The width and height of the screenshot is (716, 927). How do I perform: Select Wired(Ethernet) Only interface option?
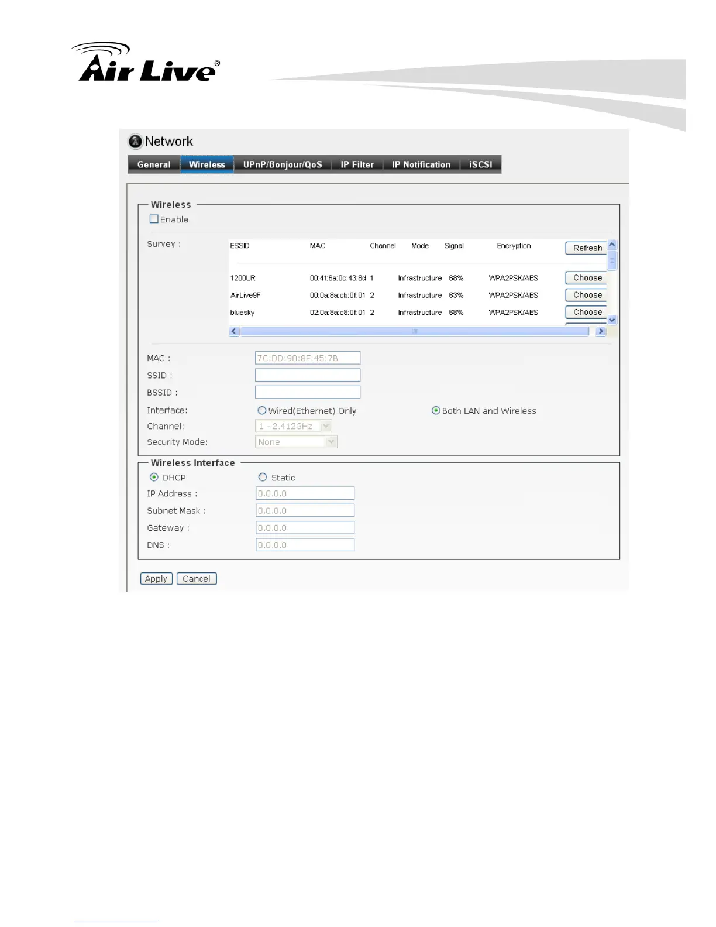tap(262, 411)
